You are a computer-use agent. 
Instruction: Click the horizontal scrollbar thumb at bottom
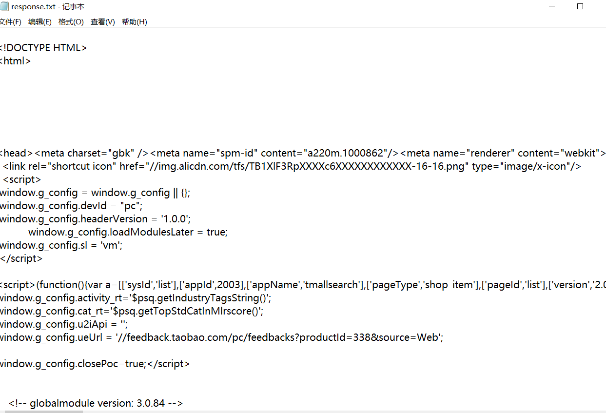(x=44, y=412)
